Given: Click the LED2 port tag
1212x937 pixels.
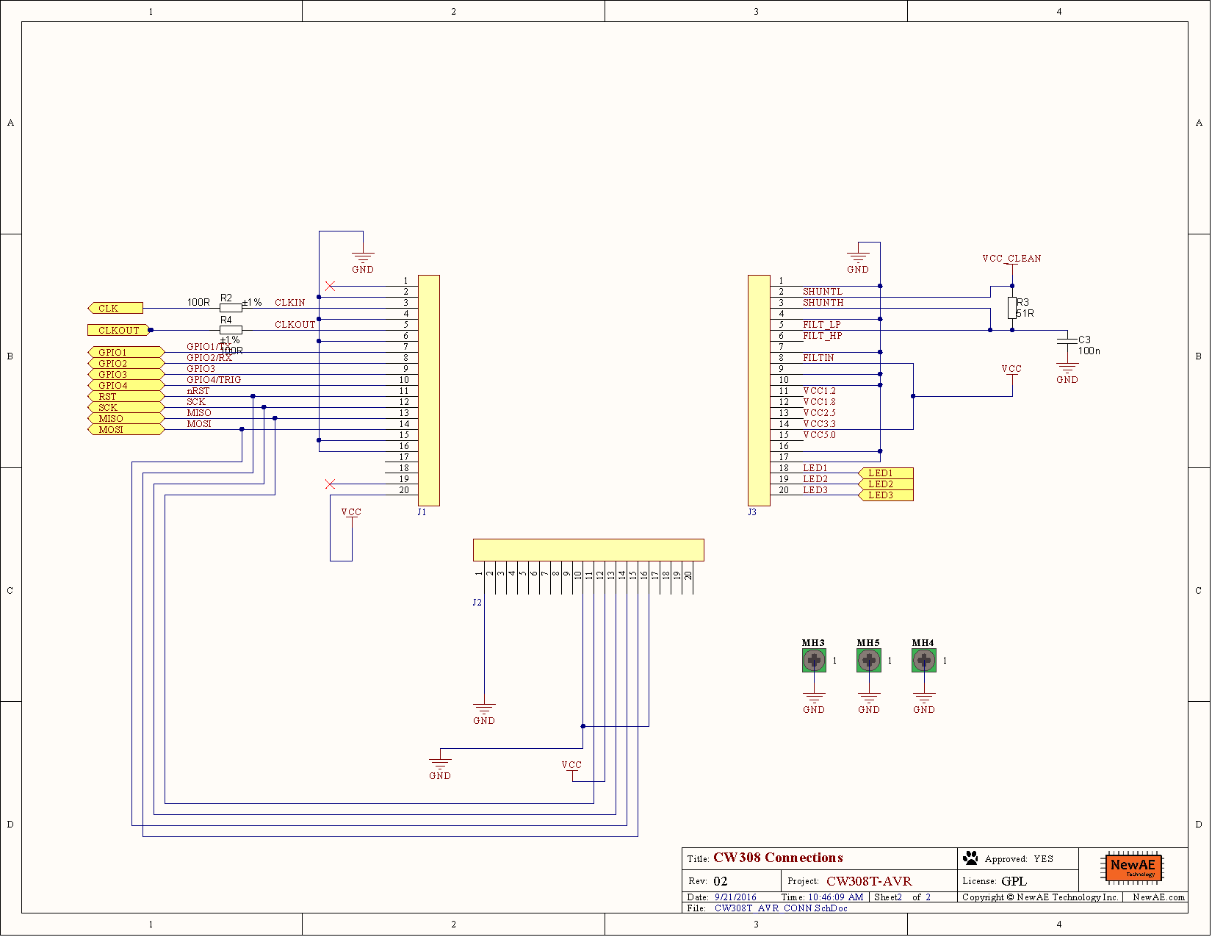Looking at the screenshot, I should coord(886,484).
